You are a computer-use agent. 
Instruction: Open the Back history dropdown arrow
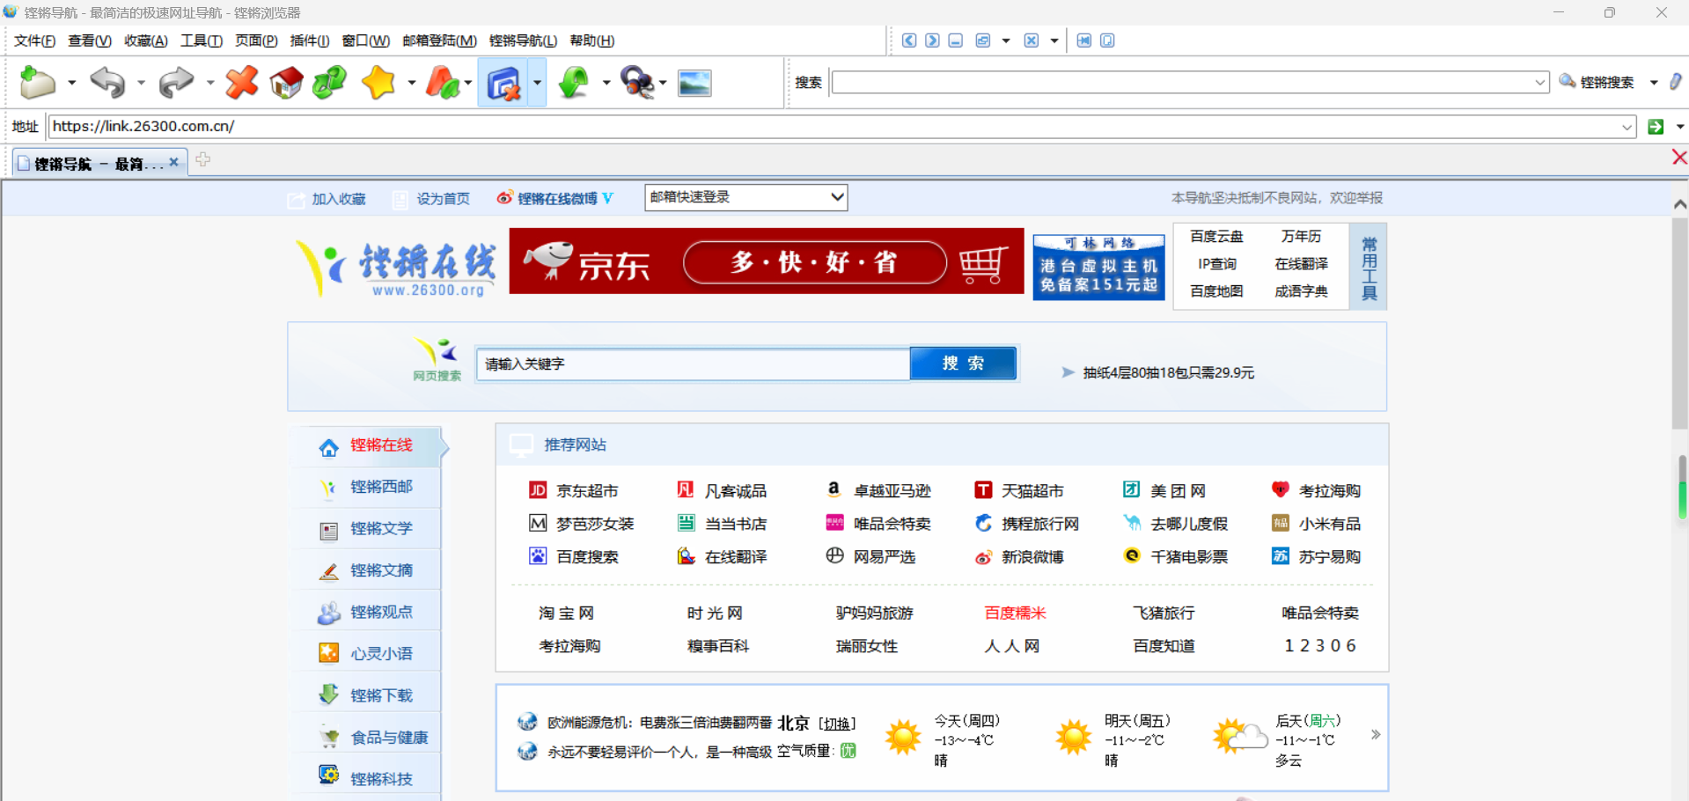(x=141, y=83)
